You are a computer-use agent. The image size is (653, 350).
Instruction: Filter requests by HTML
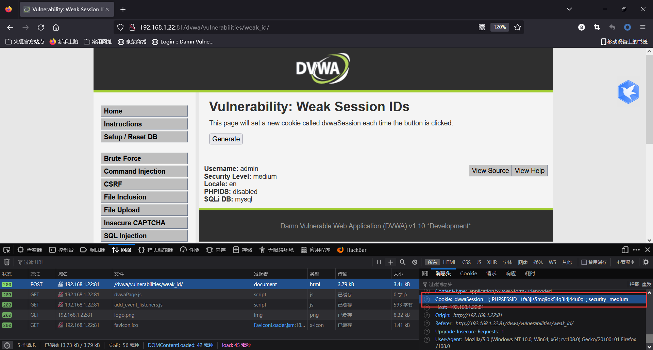pyautogui.click(x=450, y=262)
